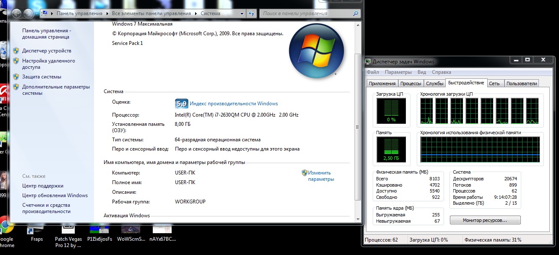Open 'Счетчики и средства производительности' link
559x255 pixels.
click(46, 208)
